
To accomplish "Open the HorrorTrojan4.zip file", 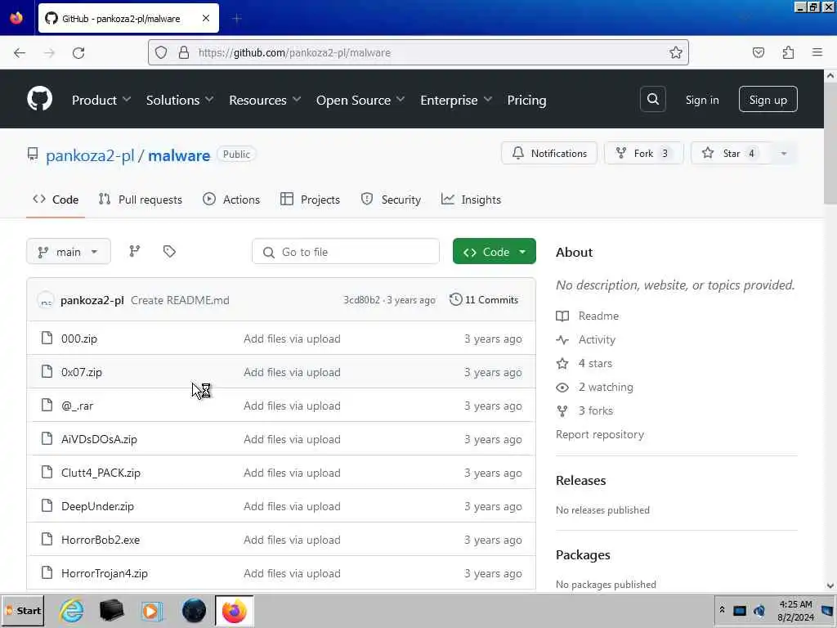I will [105, 573].
